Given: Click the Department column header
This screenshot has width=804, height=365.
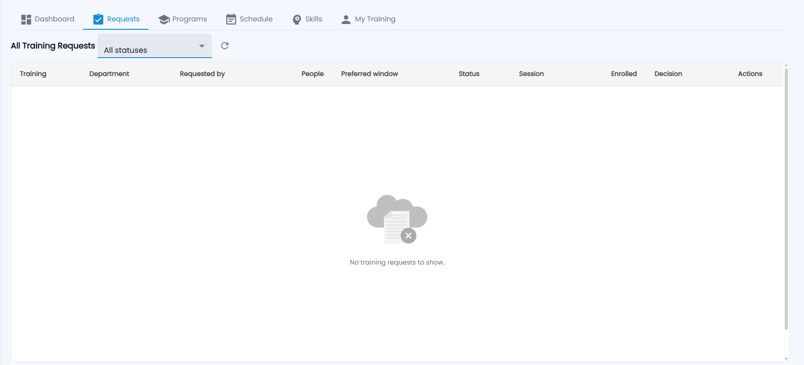Looking at the screenshot, I should (109, 74).
